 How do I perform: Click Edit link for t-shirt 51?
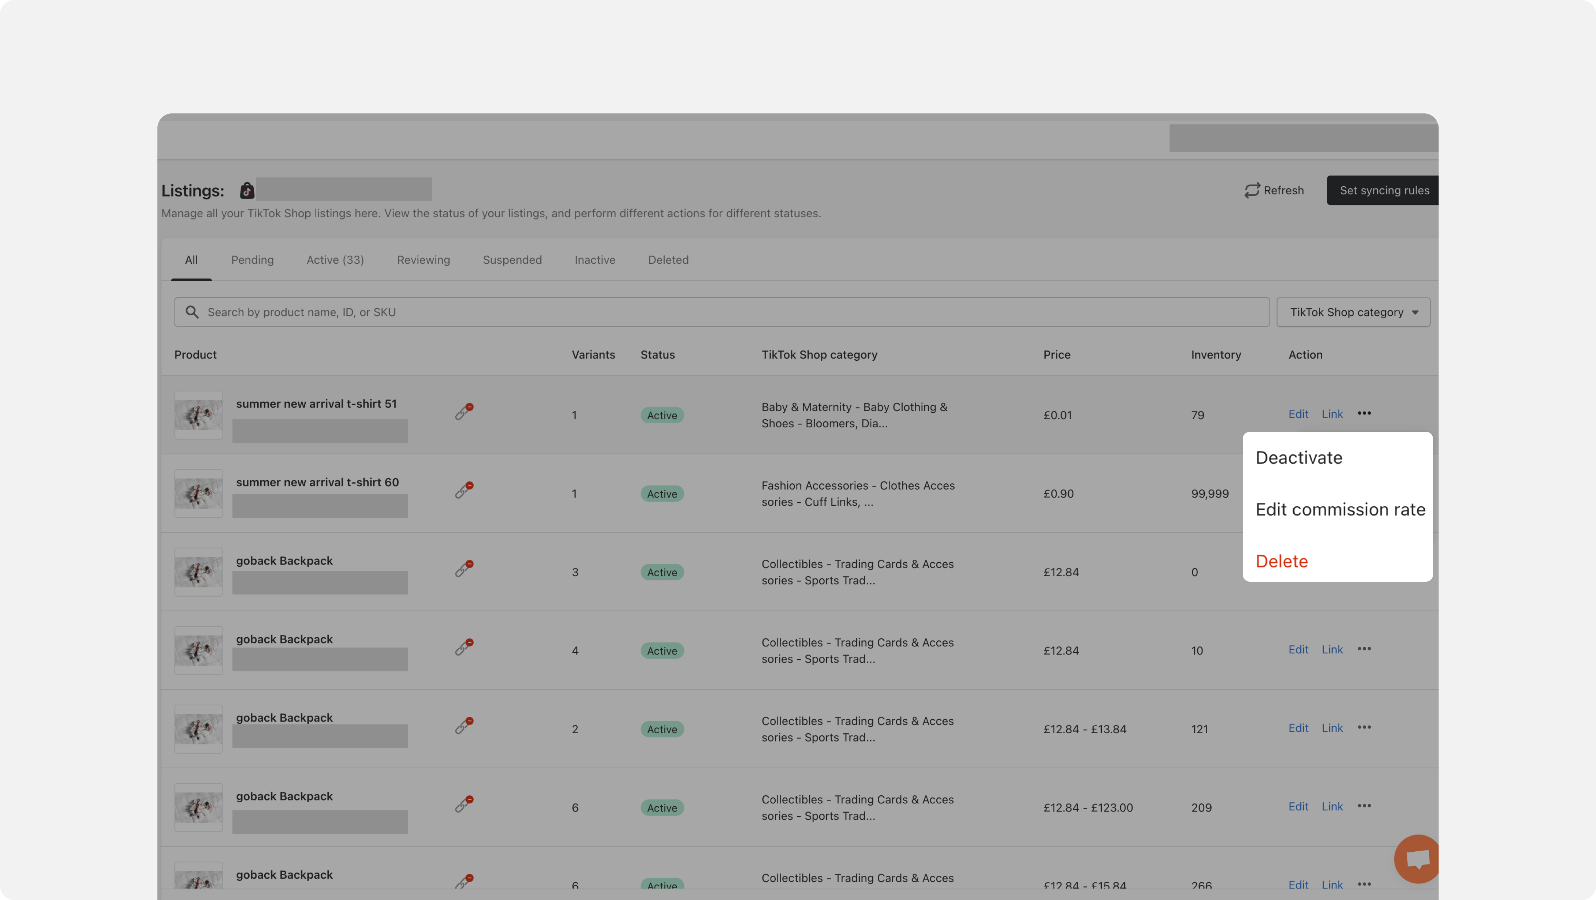tap(1298, 414)
